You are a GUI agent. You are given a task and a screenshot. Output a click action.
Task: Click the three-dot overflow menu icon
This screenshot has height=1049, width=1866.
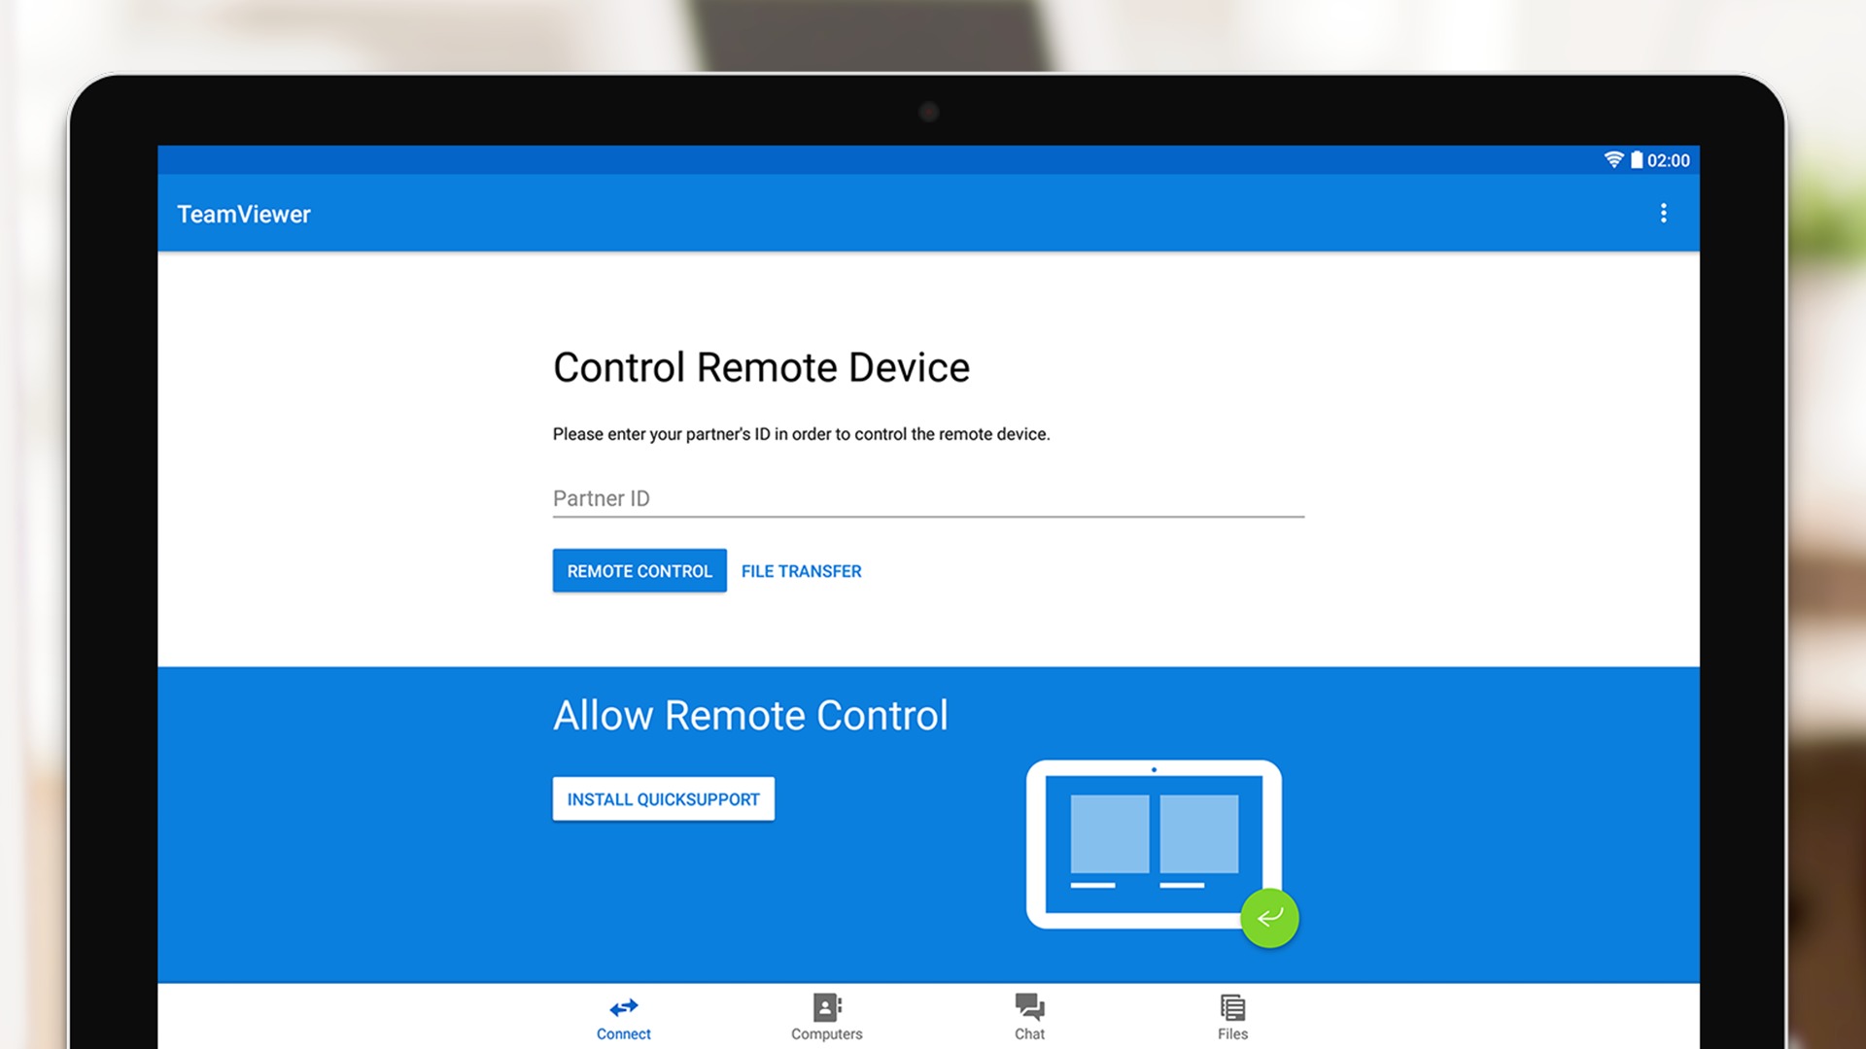click(x=1664, y=213)
